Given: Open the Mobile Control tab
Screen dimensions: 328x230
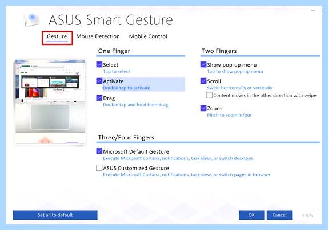Looking at the screenshot, I should [148, 36].
